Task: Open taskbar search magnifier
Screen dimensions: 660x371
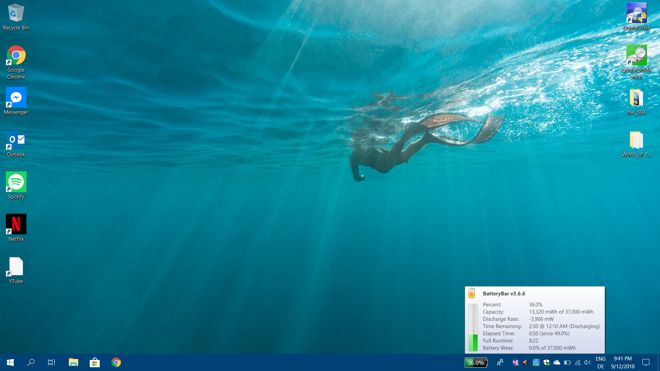Action: (x=31, y=362)
